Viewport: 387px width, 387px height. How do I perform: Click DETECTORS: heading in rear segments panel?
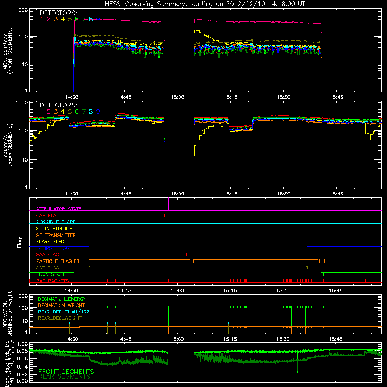click(58, 105)
